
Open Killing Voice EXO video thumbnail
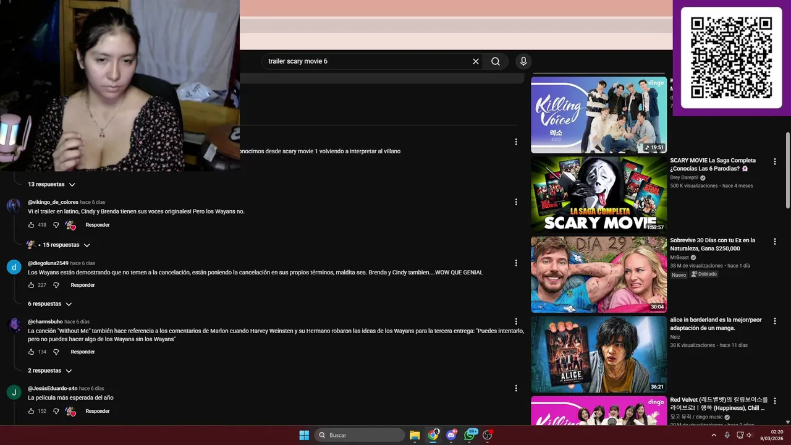(599, 115)
